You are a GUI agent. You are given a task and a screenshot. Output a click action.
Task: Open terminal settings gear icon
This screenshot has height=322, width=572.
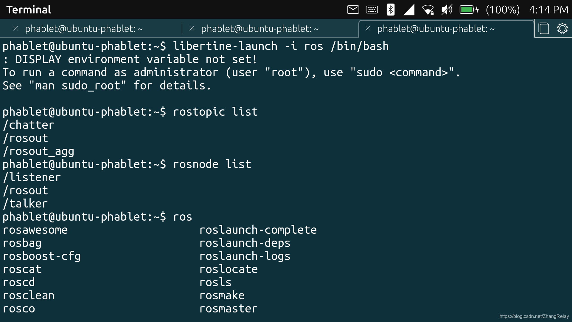pos(562,29)
